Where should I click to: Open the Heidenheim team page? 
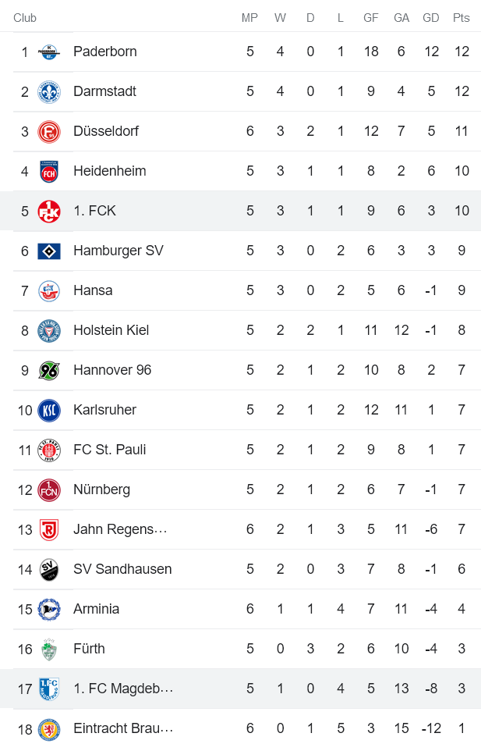click(x=111, y=171)
